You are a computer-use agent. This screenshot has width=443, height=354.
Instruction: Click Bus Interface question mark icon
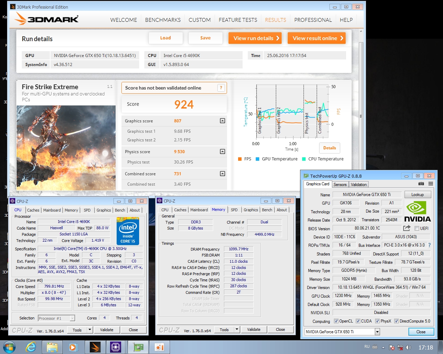[430, 245]
